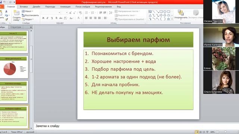Click the increase font size icon
239x134 pixels.
[70, 13]
